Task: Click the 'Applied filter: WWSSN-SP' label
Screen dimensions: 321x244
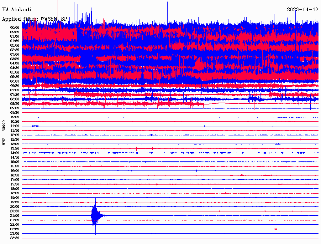Action: coord(34,19)
